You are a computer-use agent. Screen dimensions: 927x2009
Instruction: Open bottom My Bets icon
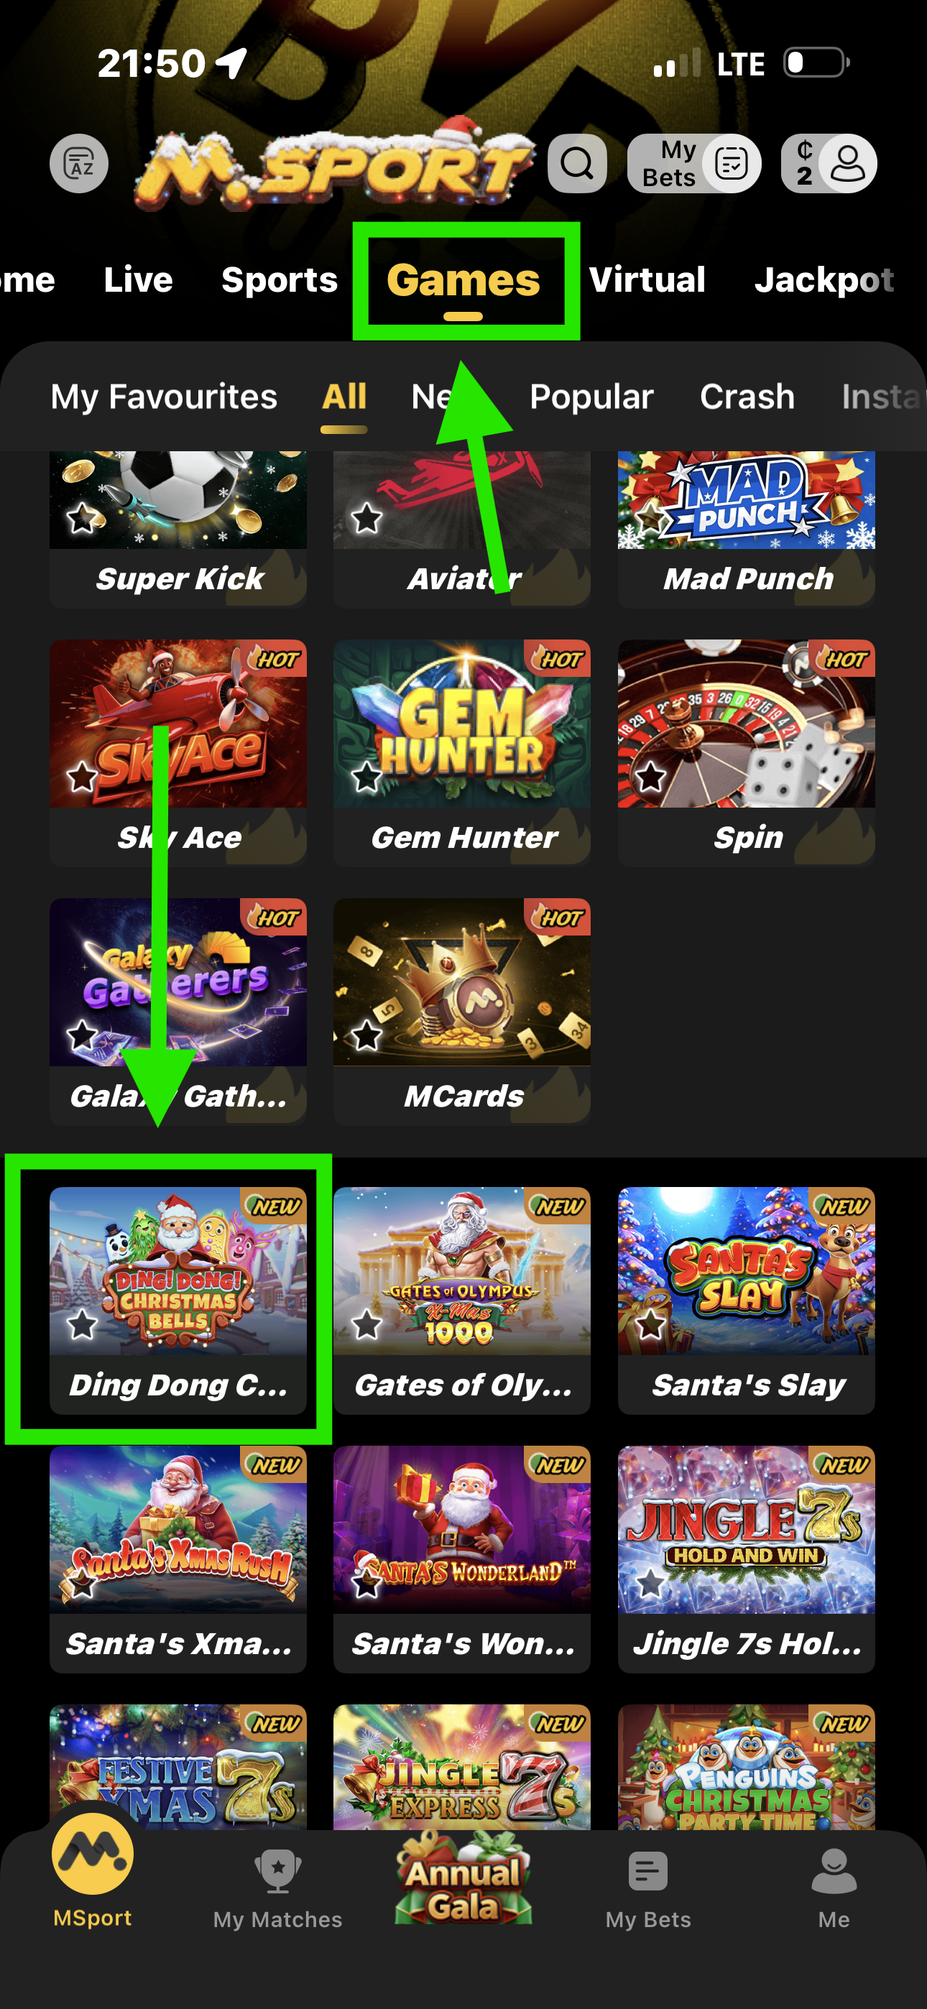(648, 1871)
